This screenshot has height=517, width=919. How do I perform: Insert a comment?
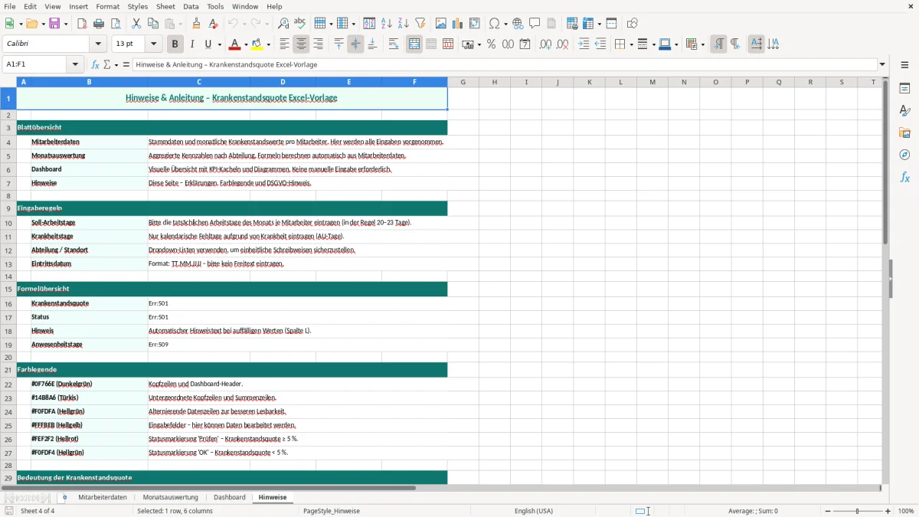[x=535, y=24]
